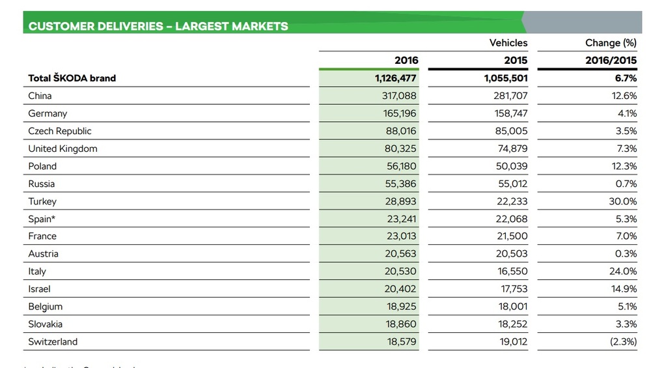Click the Spain* row label

click(42, 219)
